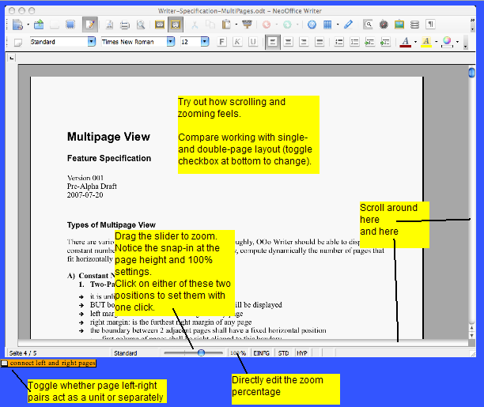Viewport: 484px width, 407px height.
Task: Click the zoom percentage field in status bar
Action: click(x=238, y=352)
